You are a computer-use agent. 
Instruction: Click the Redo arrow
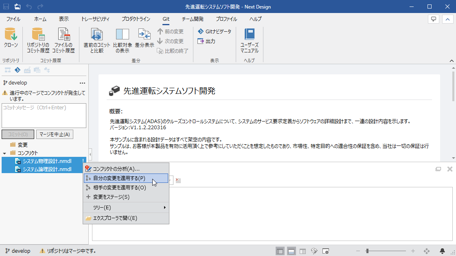click(x=40, y=7)
